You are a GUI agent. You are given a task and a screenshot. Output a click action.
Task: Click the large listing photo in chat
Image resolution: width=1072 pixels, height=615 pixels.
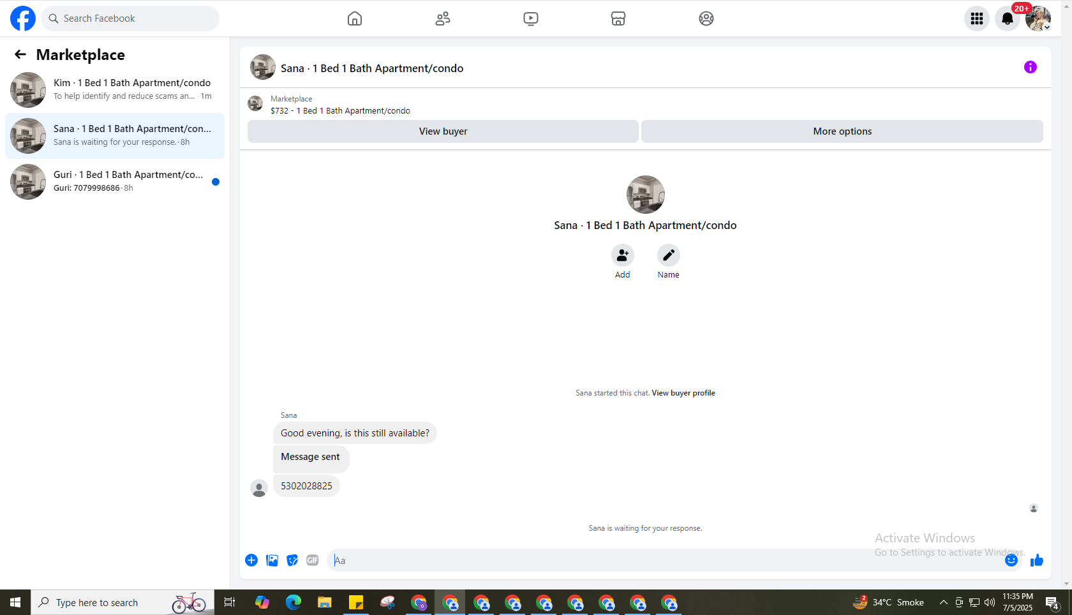[x=646, y=195]
